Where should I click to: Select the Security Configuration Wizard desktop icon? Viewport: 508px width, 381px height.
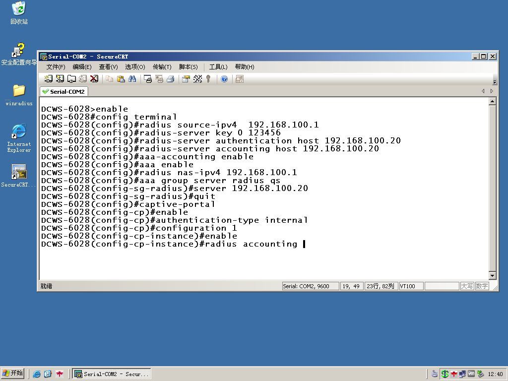click(19, 54)
